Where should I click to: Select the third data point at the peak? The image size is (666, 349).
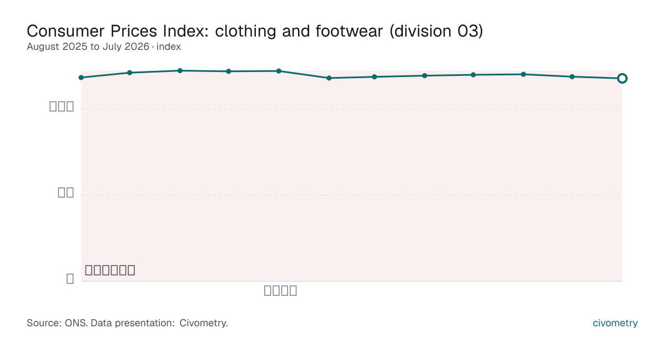(180, 70)
